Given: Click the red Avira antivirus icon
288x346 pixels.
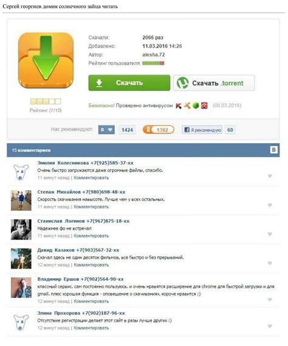Looking at the screenshot, I should [204, 106].
